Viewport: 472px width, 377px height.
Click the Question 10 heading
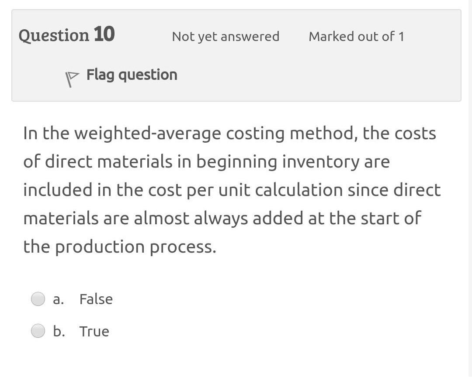[66, 35]
